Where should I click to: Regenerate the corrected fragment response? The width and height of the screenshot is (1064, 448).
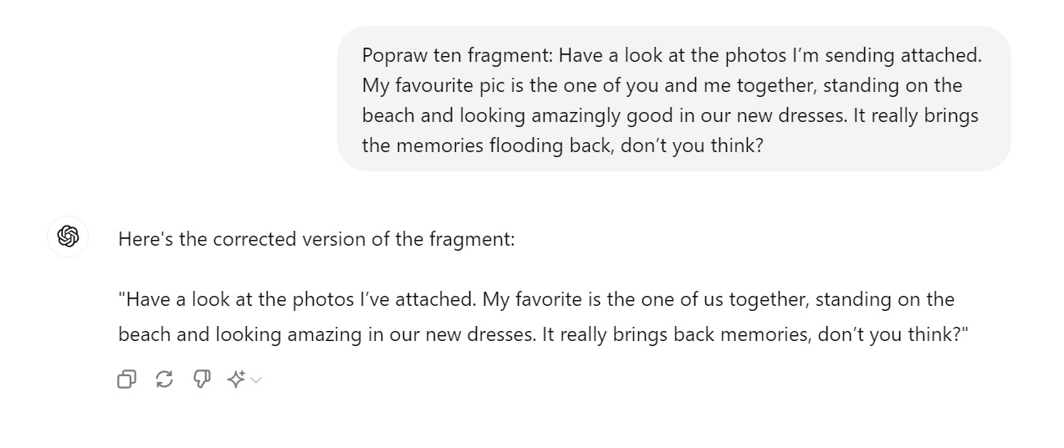[165, 379]
